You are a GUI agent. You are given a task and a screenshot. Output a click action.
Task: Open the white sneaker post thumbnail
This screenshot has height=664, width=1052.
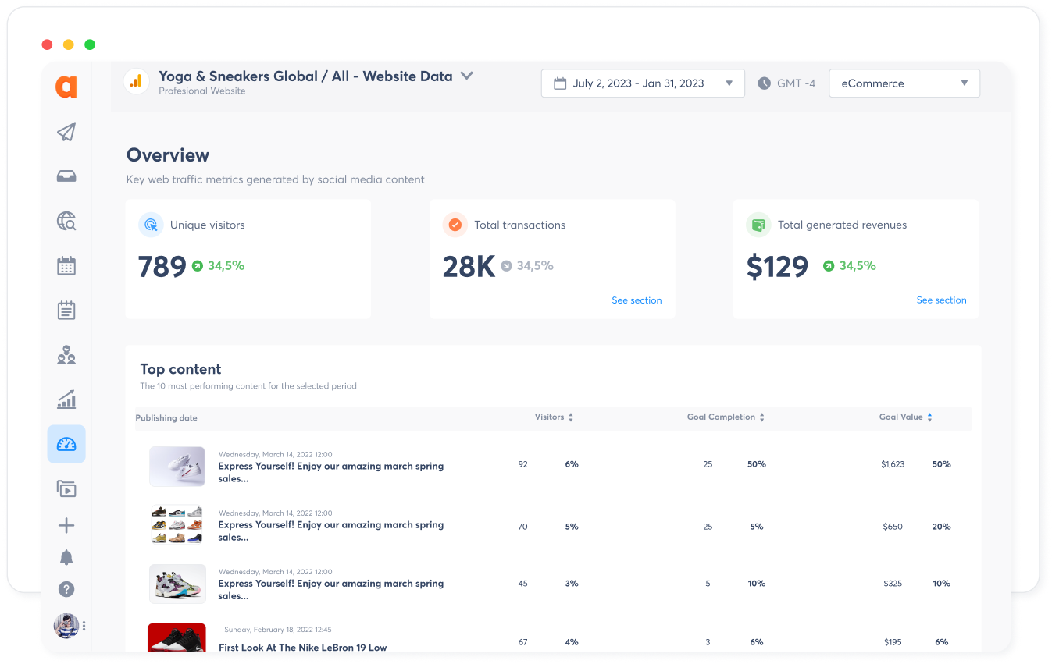tap(177, 467)
